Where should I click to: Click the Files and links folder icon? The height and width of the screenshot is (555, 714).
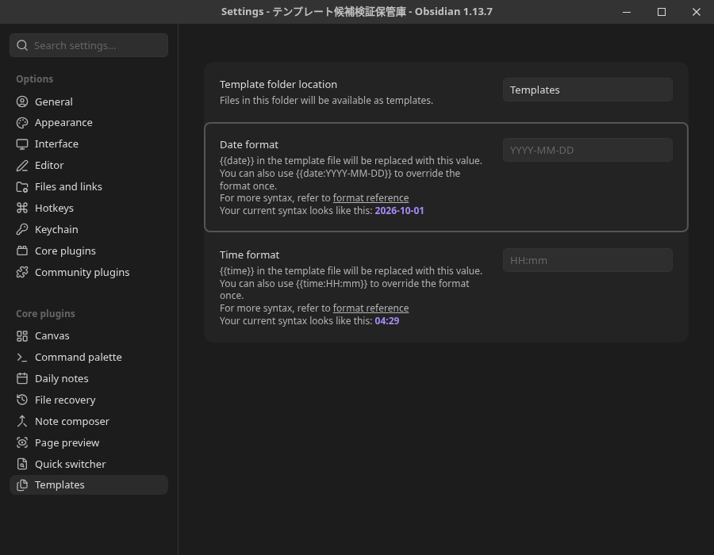pos(22,187)
